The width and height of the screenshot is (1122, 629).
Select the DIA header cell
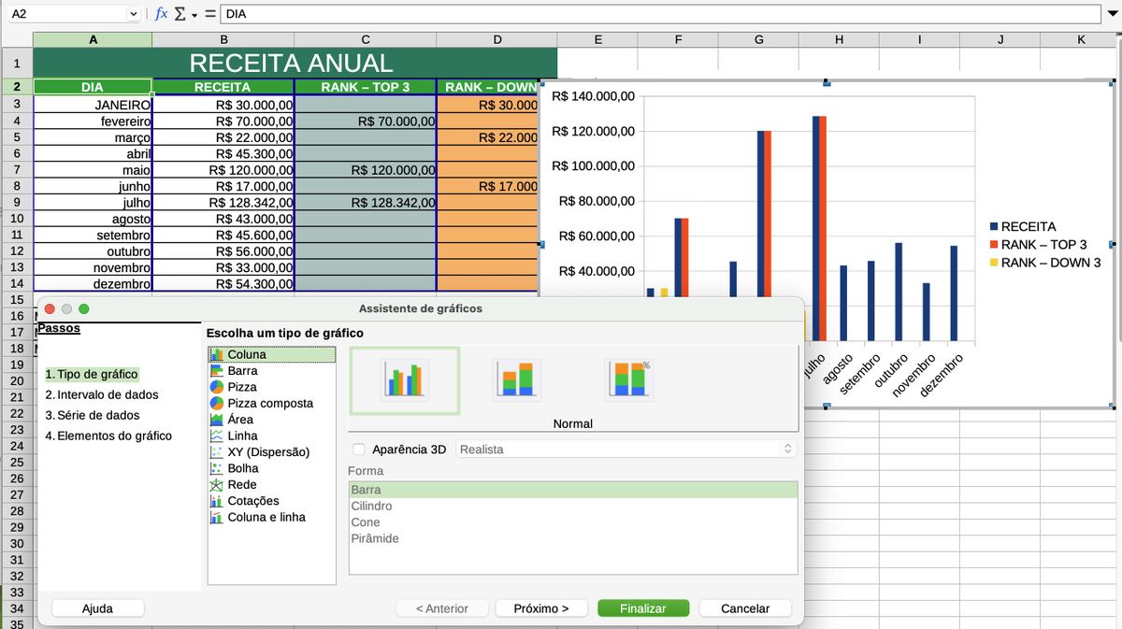[93, 87]
